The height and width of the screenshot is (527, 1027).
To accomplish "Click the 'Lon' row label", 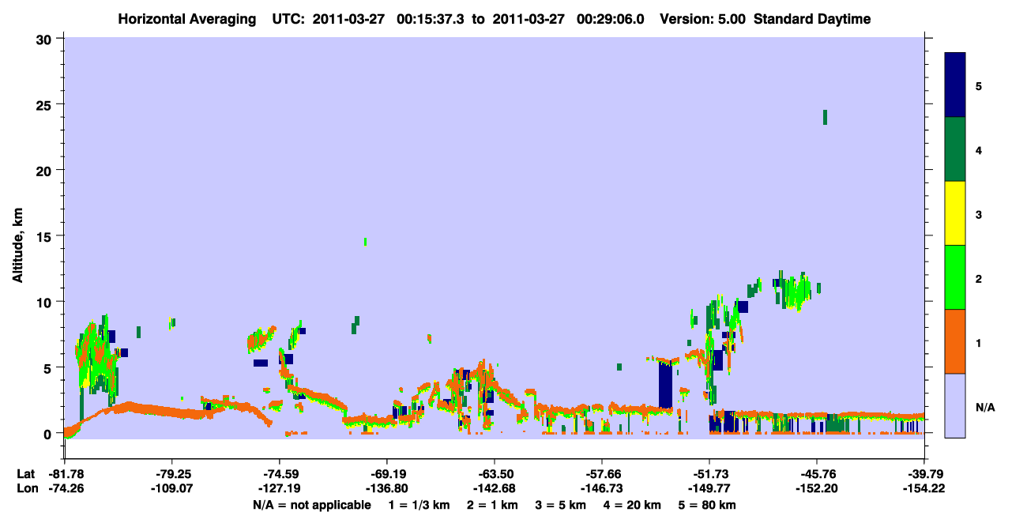I will (x=26, y=488).
